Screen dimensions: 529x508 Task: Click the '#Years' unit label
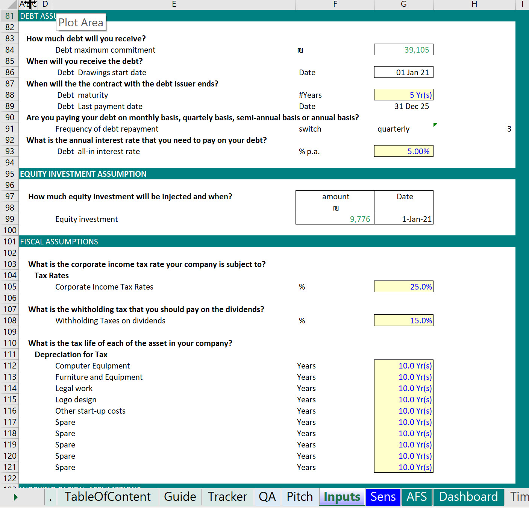point(310,95)
